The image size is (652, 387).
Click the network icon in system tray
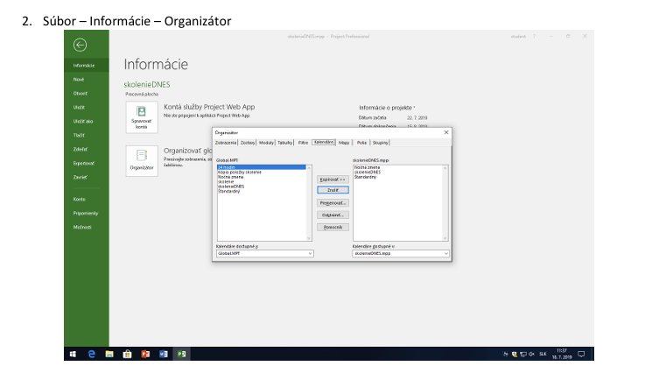coord(523,354)
